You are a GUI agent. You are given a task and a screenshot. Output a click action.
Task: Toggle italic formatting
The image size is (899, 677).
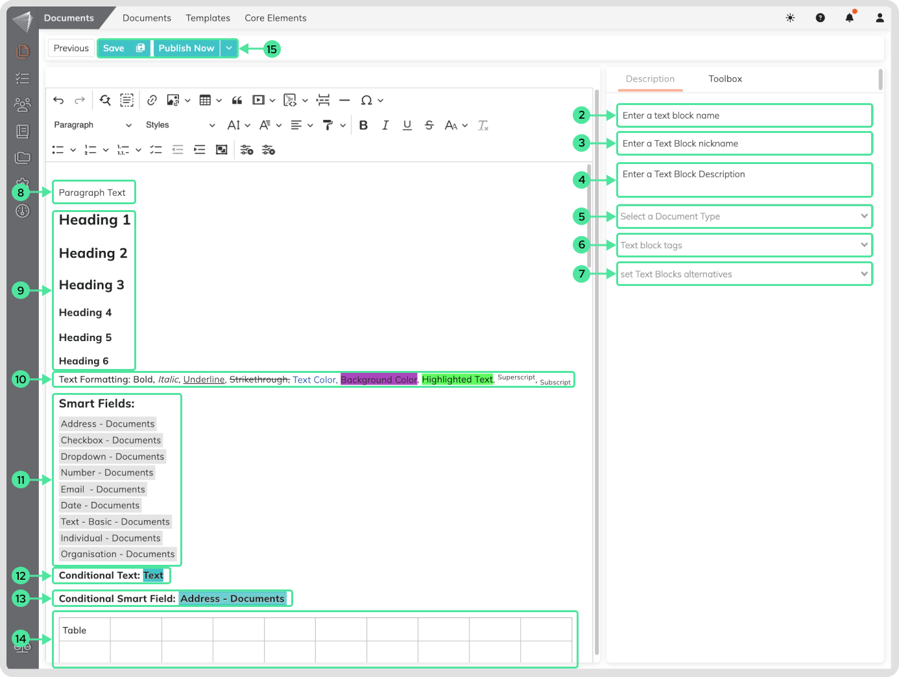[x=385, y=125]
